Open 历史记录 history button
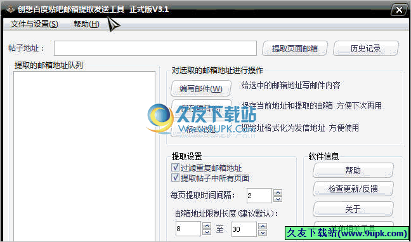The image size is (411, 242). (366, 48)
